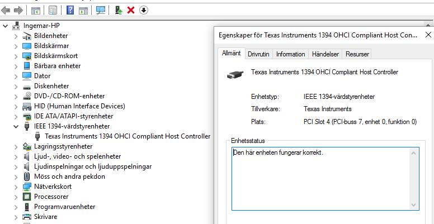Switch to the Allmänt tab
434x224 pixels.
click(x=232, y=54)
